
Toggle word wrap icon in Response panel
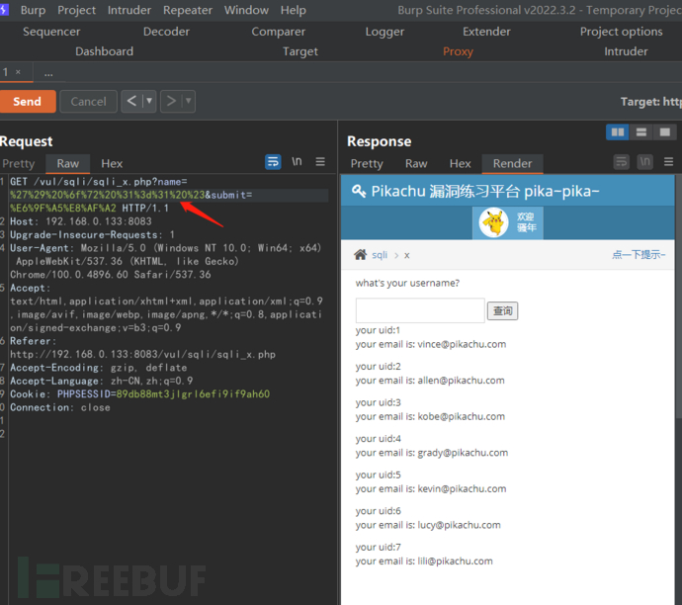click(x=621, y=162)
